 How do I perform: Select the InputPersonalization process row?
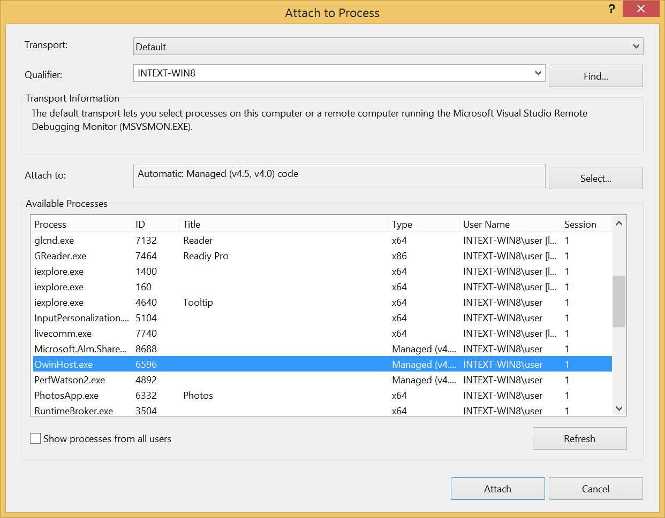321,318
